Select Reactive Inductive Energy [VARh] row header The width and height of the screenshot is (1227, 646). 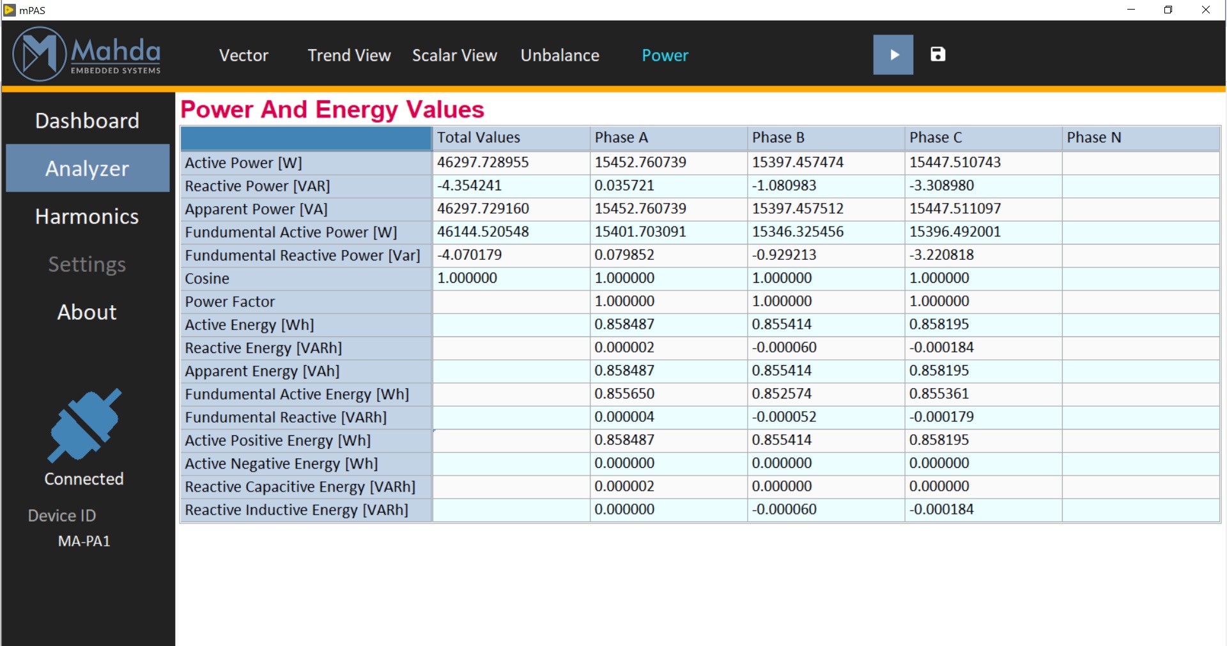pyautogui.click(x=306, y=510)
